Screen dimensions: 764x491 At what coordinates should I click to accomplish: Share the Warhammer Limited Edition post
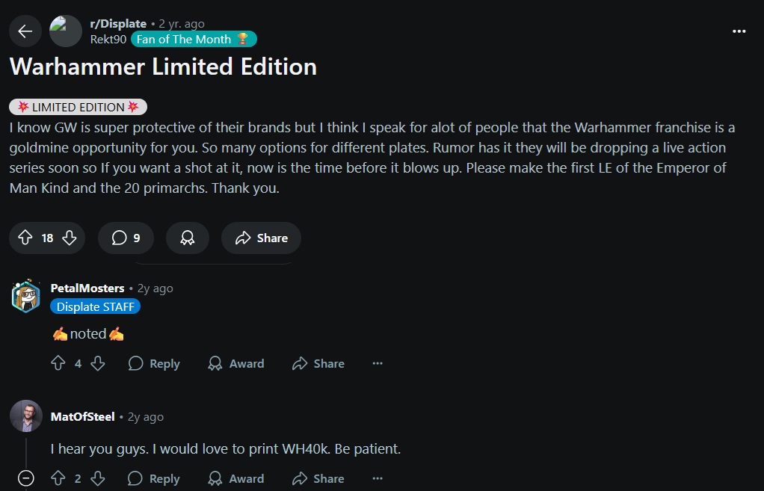click(261, 238)
